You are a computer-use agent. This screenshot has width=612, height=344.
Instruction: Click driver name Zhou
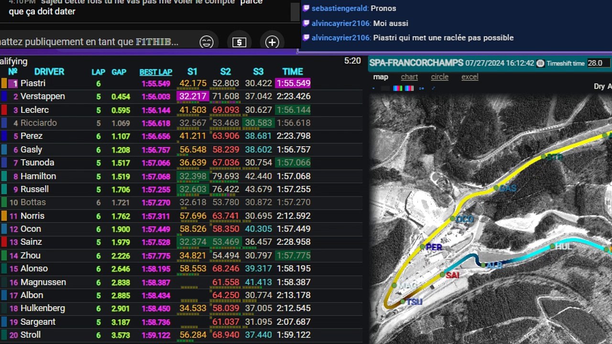point(31,255)
